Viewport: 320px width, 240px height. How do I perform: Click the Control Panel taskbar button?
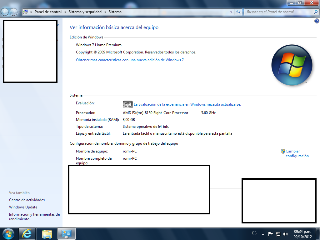[x=67, y=234]
